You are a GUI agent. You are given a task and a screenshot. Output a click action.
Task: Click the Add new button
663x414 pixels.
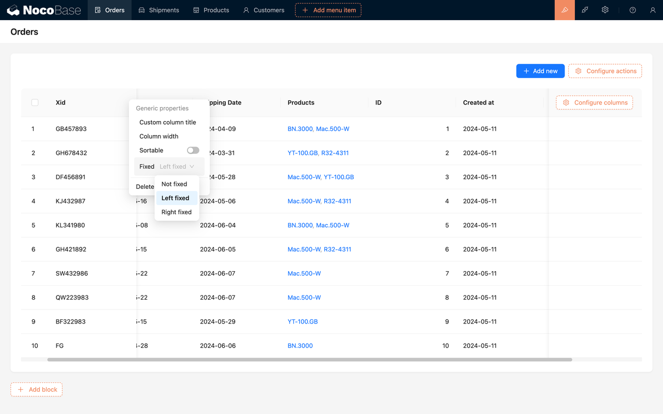540,71
